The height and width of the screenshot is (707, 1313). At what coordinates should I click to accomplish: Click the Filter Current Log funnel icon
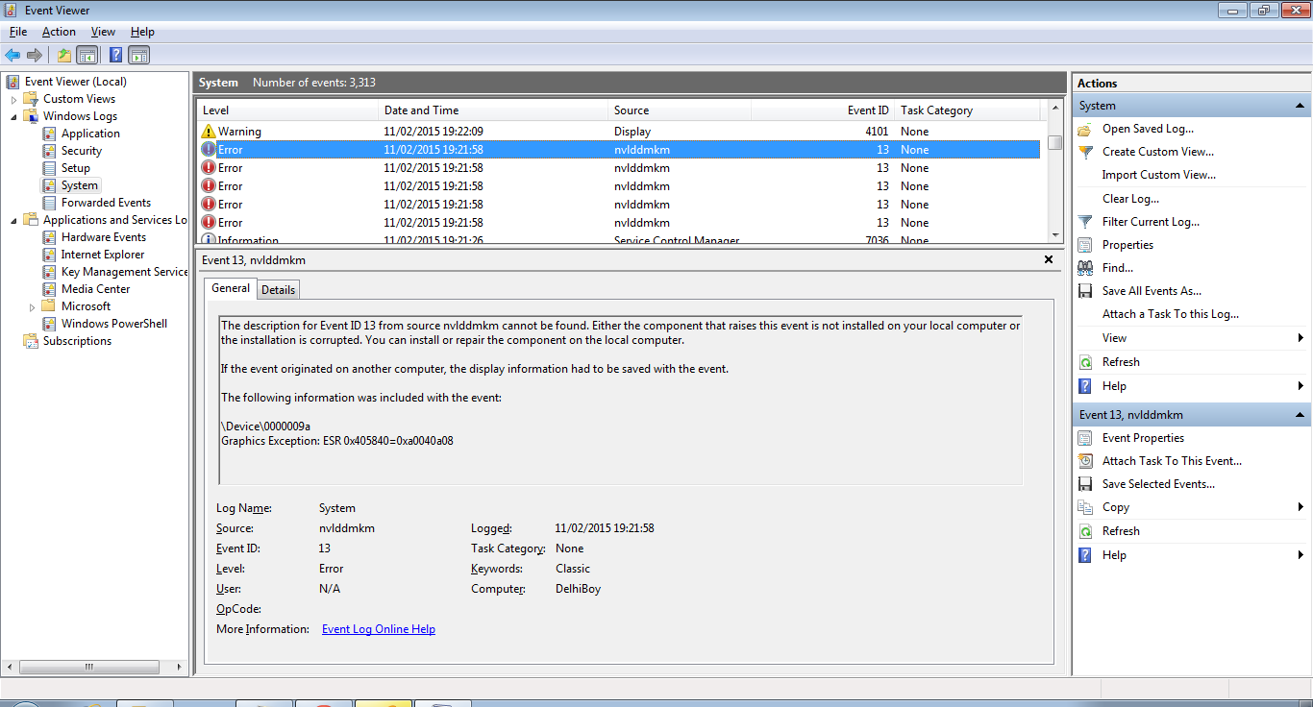tap(1085, 222)
